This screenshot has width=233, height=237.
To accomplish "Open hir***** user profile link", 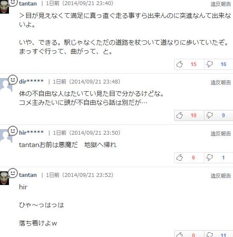I will click(31, 133).
